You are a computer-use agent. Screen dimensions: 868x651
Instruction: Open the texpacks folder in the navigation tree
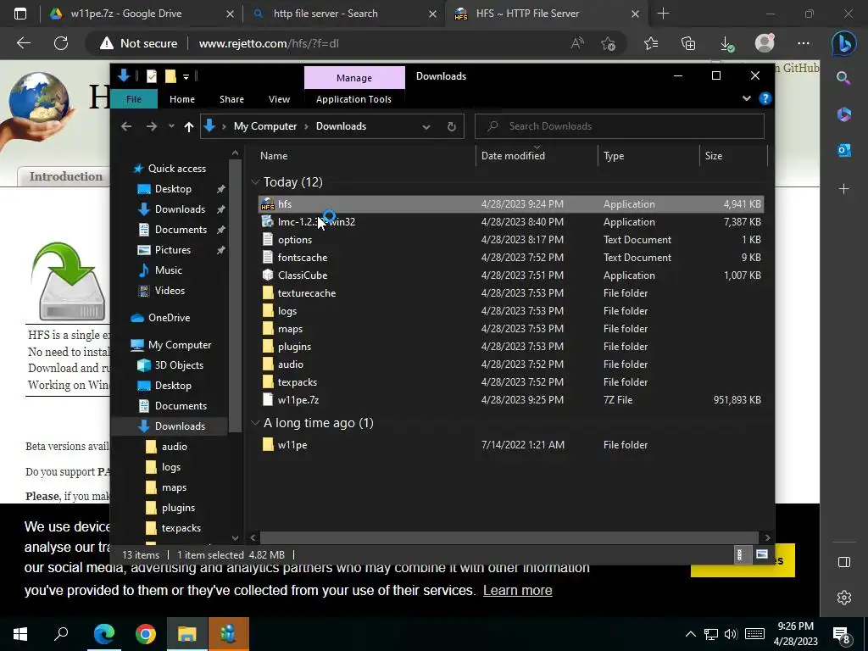(x=181, y=528)
